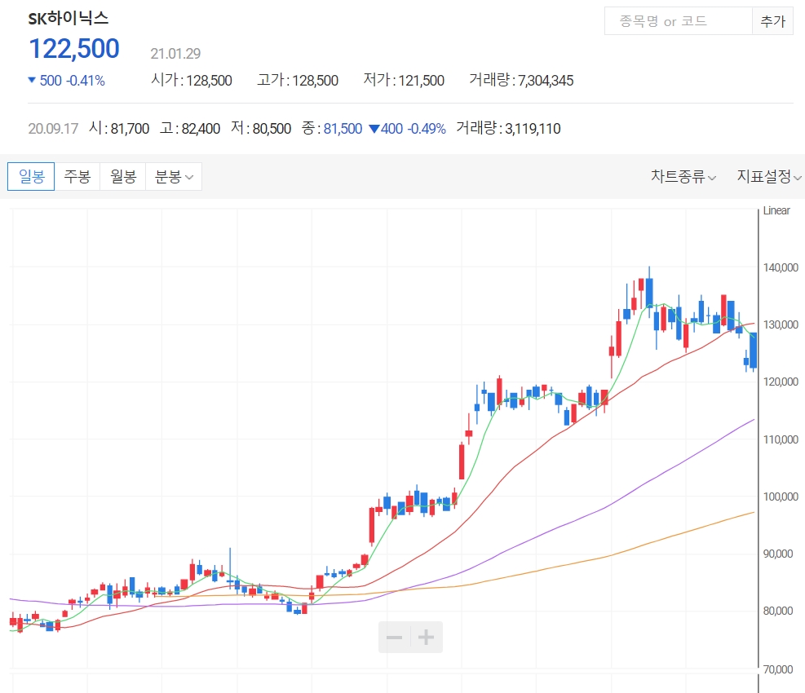Click the 100,000 price axis label
This screenshot has width=805, height=693.
pyautogui.click(x=781, y=497)
